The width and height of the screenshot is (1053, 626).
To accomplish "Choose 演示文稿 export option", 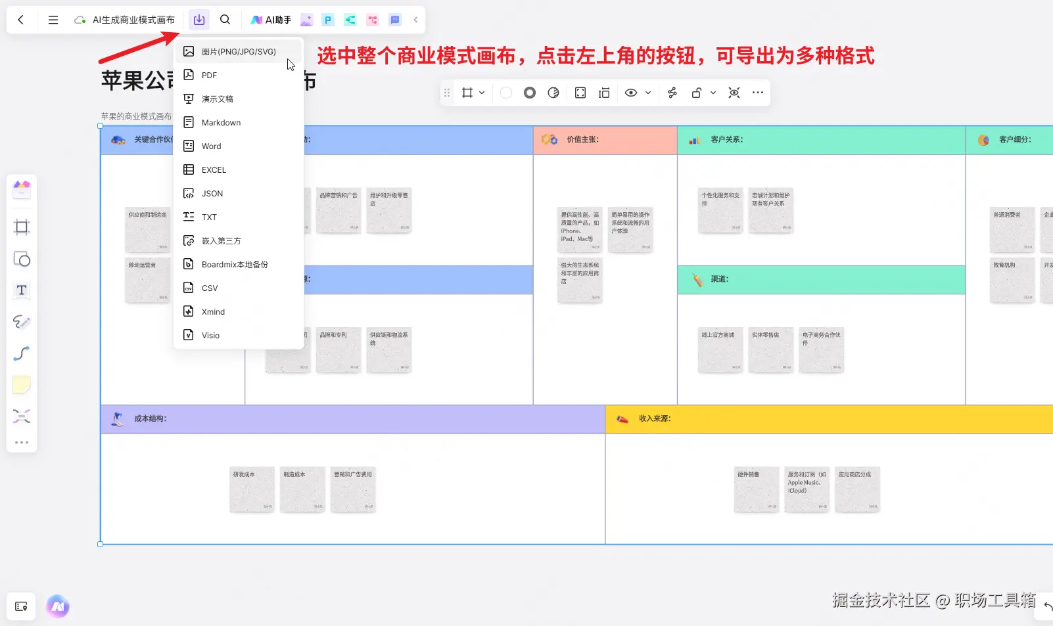I will (239, 99).
